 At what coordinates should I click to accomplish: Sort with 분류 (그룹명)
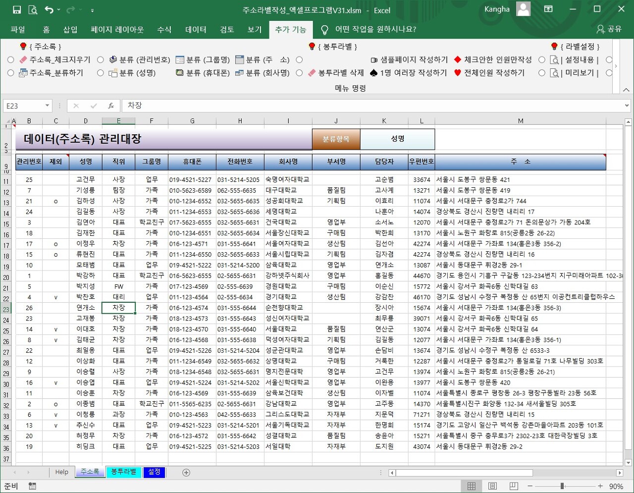(203, 59)
